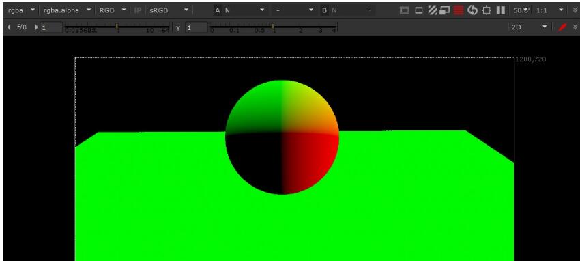Toggle the red scanline render icon
Screen dimensions: 580x261
[x=459, y=10]
